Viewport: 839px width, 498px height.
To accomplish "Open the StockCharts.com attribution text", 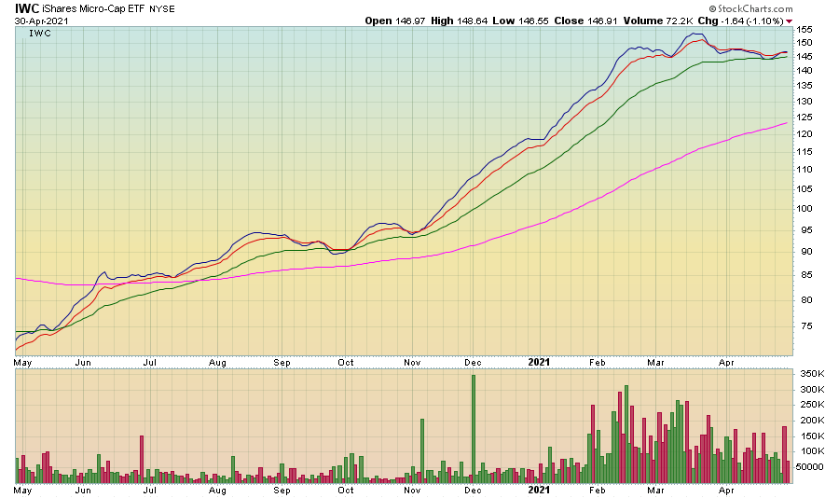I will [x=750, y=8].
